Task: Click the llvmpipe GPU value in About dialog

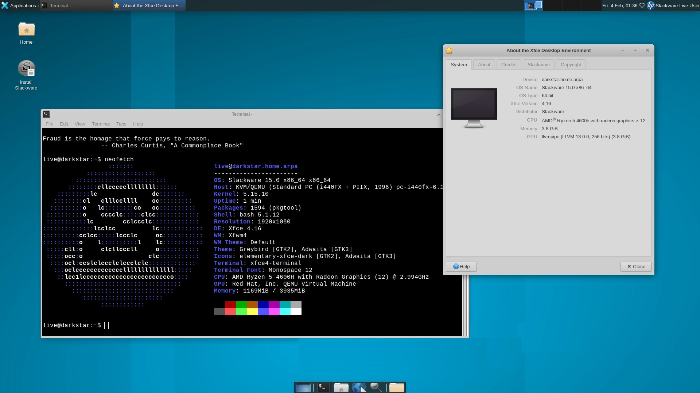Action: coord(586,137)
